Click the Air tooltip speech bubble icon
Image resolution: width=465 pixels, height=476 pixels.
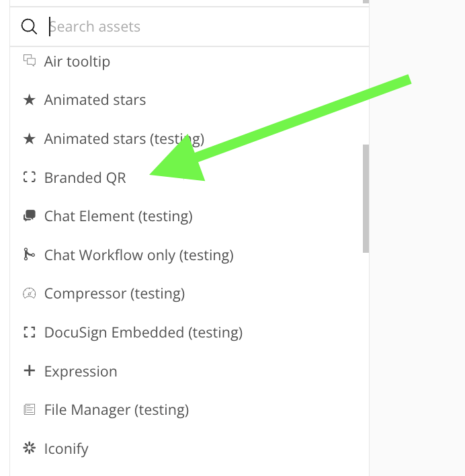click(x=29, y=61)
